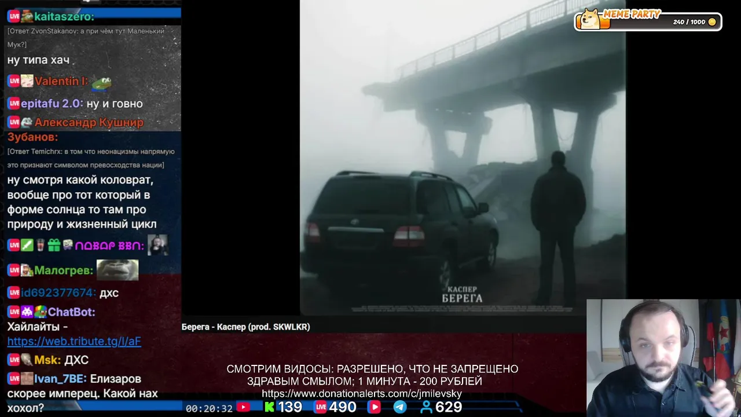Click the gorilla image posted by Малогрев
The height and width of the screenshot is (417, 741).
coord(117,270)
